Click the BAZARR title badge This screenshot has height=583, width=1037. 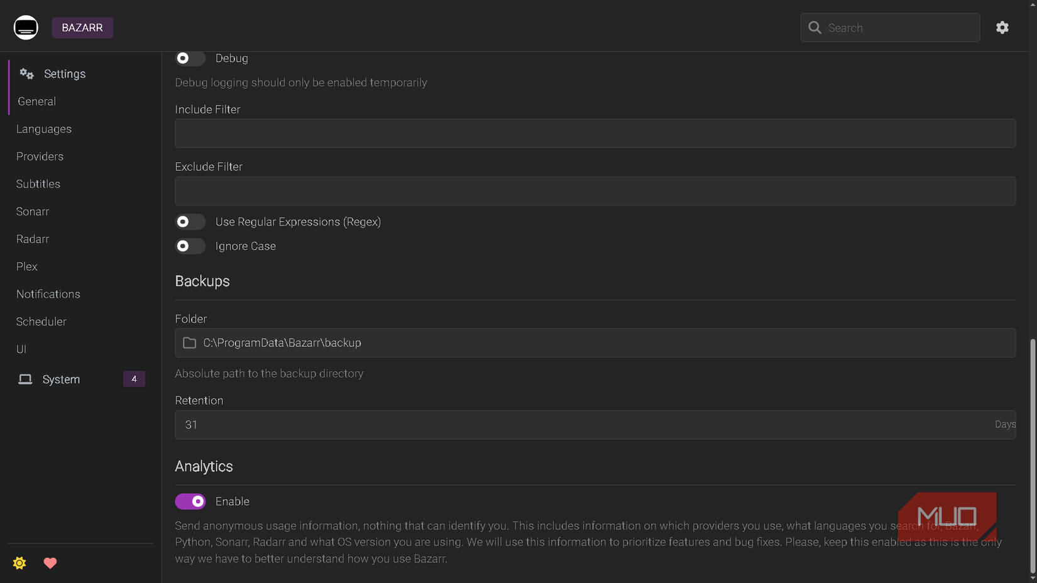82,28
